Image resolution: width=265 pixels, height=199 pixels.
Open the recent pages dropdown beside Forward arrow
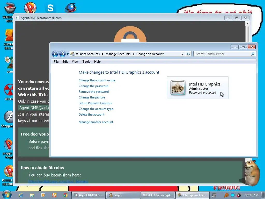tap(68, 54)
